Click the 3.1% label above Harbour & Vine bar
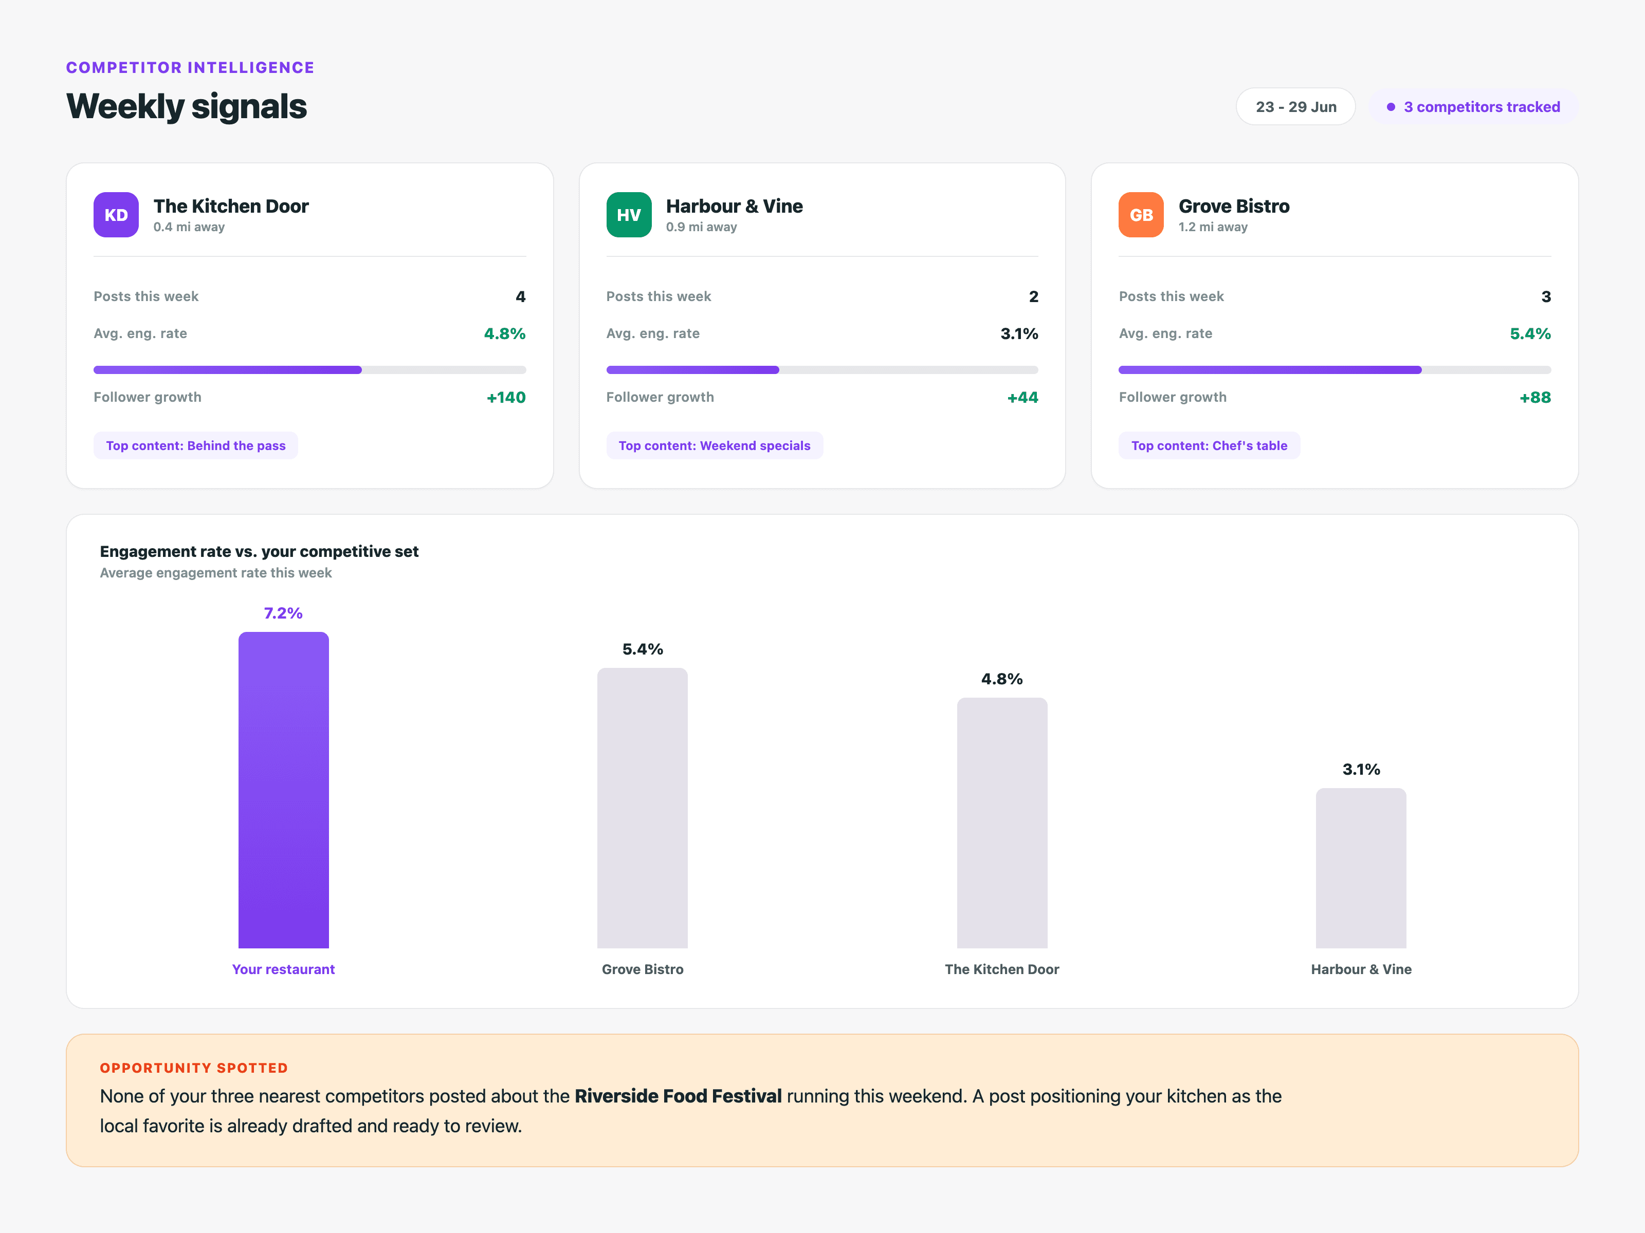Screen dimensions: 1645x1233 [x=1361, y=769]
